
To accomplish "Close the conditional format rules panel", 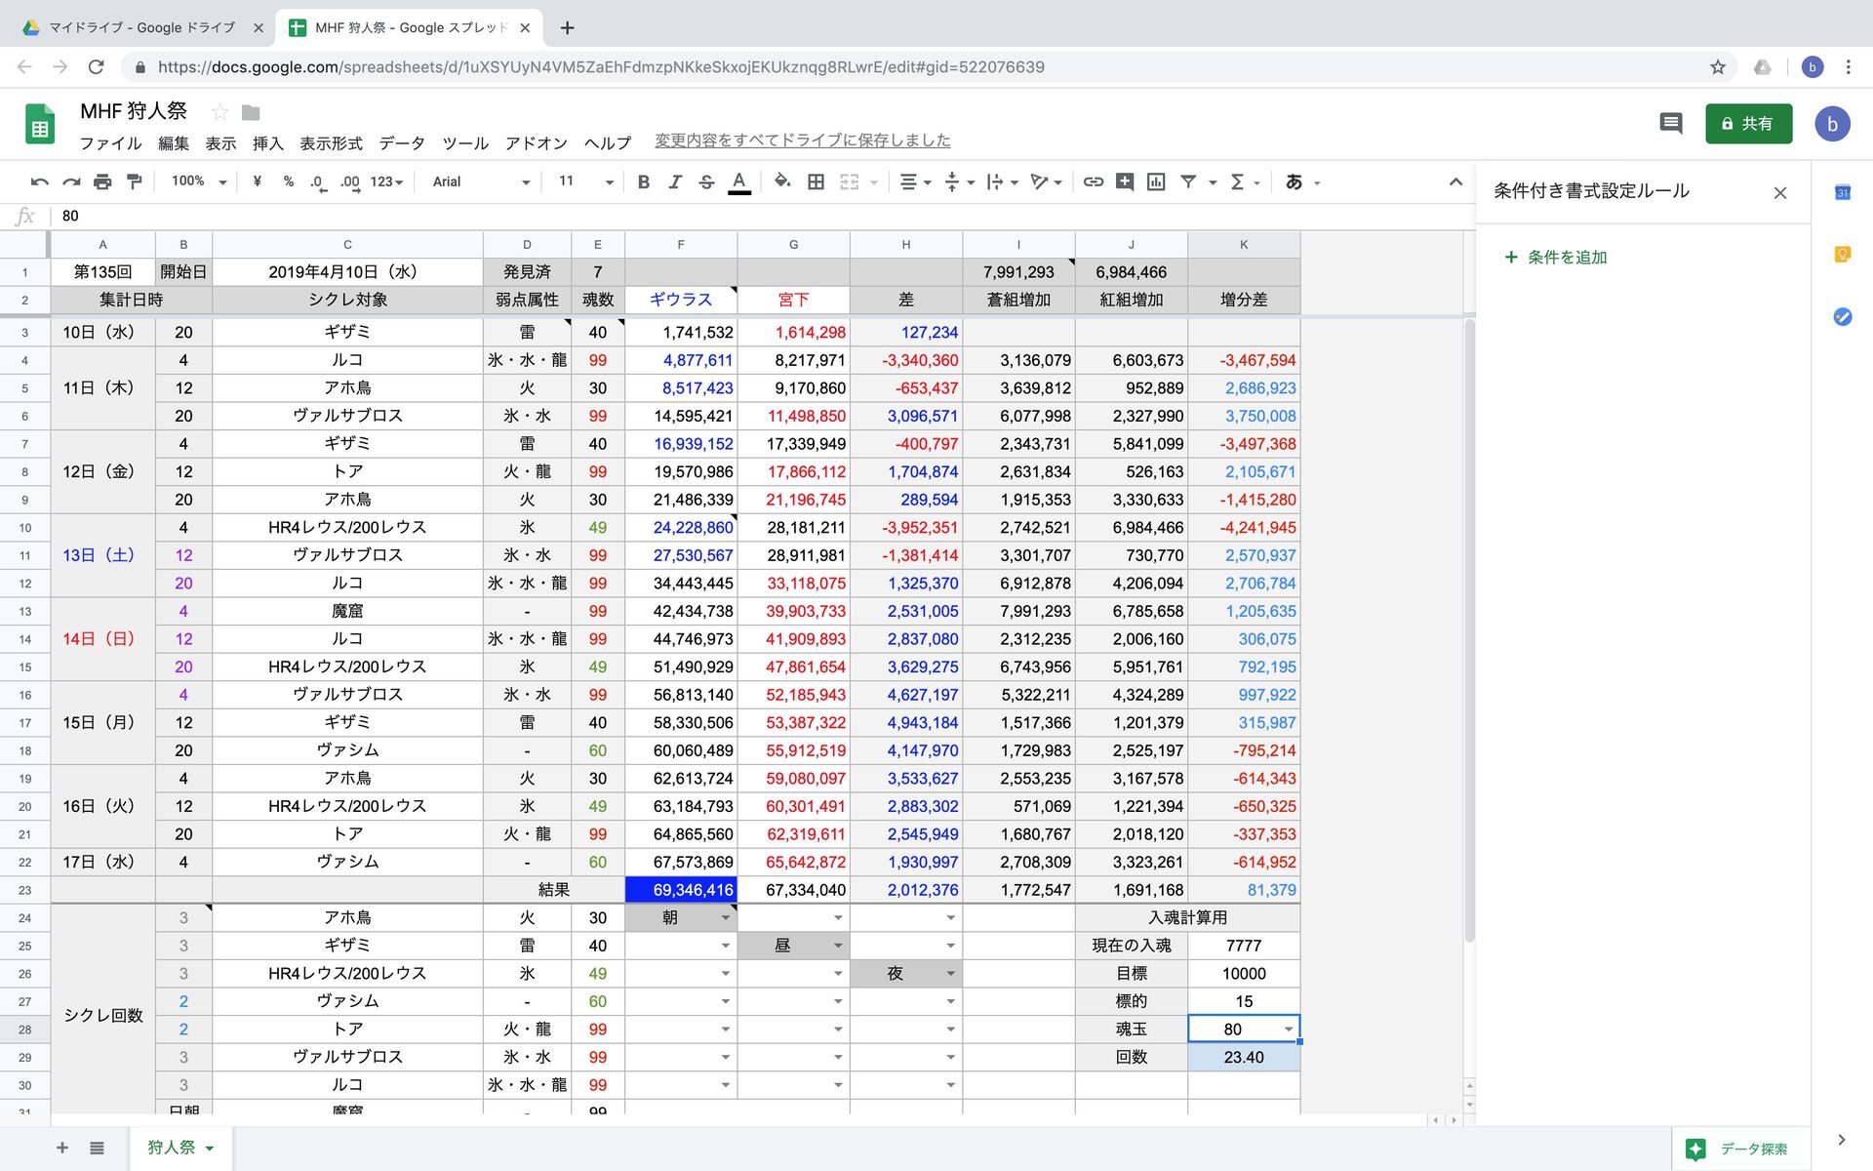I will (x=1780, y=193).
